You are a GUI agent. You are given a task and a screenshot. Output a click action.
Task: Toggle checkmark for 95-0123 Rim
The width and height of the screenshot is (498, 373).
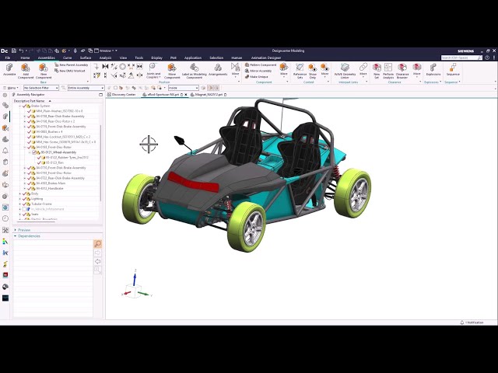39,162
